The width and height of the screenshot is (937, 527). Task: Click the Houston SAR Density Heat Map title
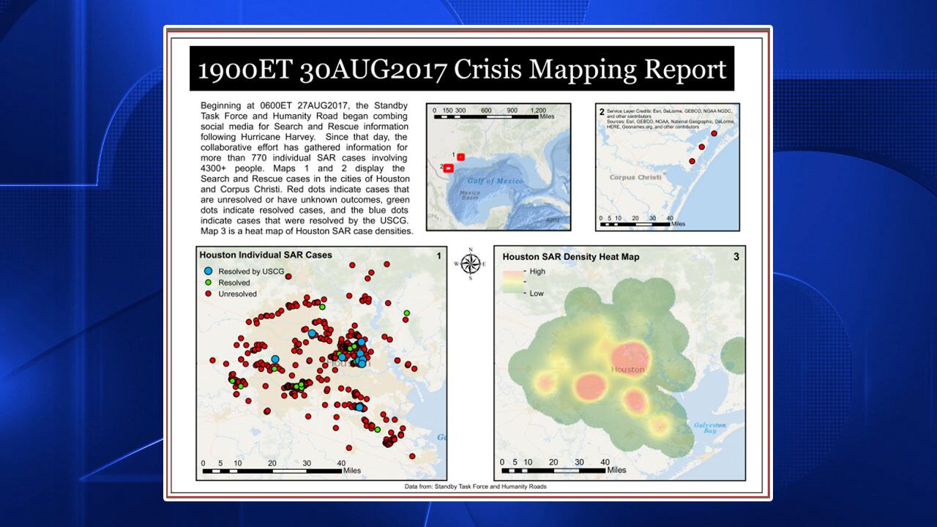[570, 257]
